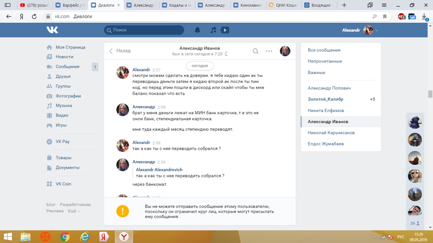Open Моя Страница in the sidebar
Viewport: 433px width, 243px height.
(x=70, y=47)
